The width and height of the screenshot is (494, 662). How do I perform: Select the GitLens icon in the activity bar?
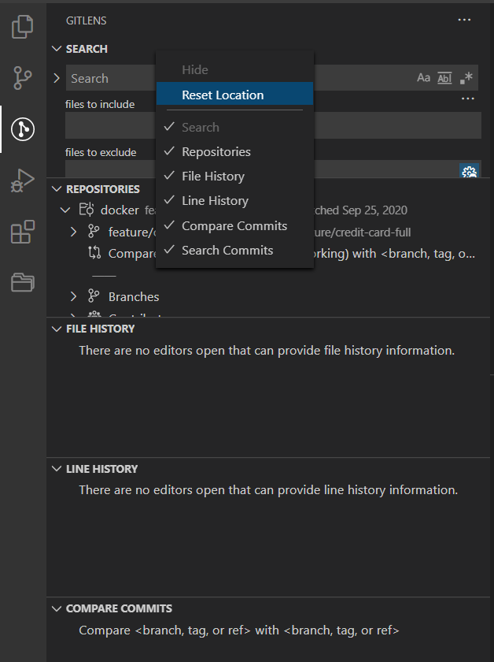pyautogui.click(x=22, y=128)
